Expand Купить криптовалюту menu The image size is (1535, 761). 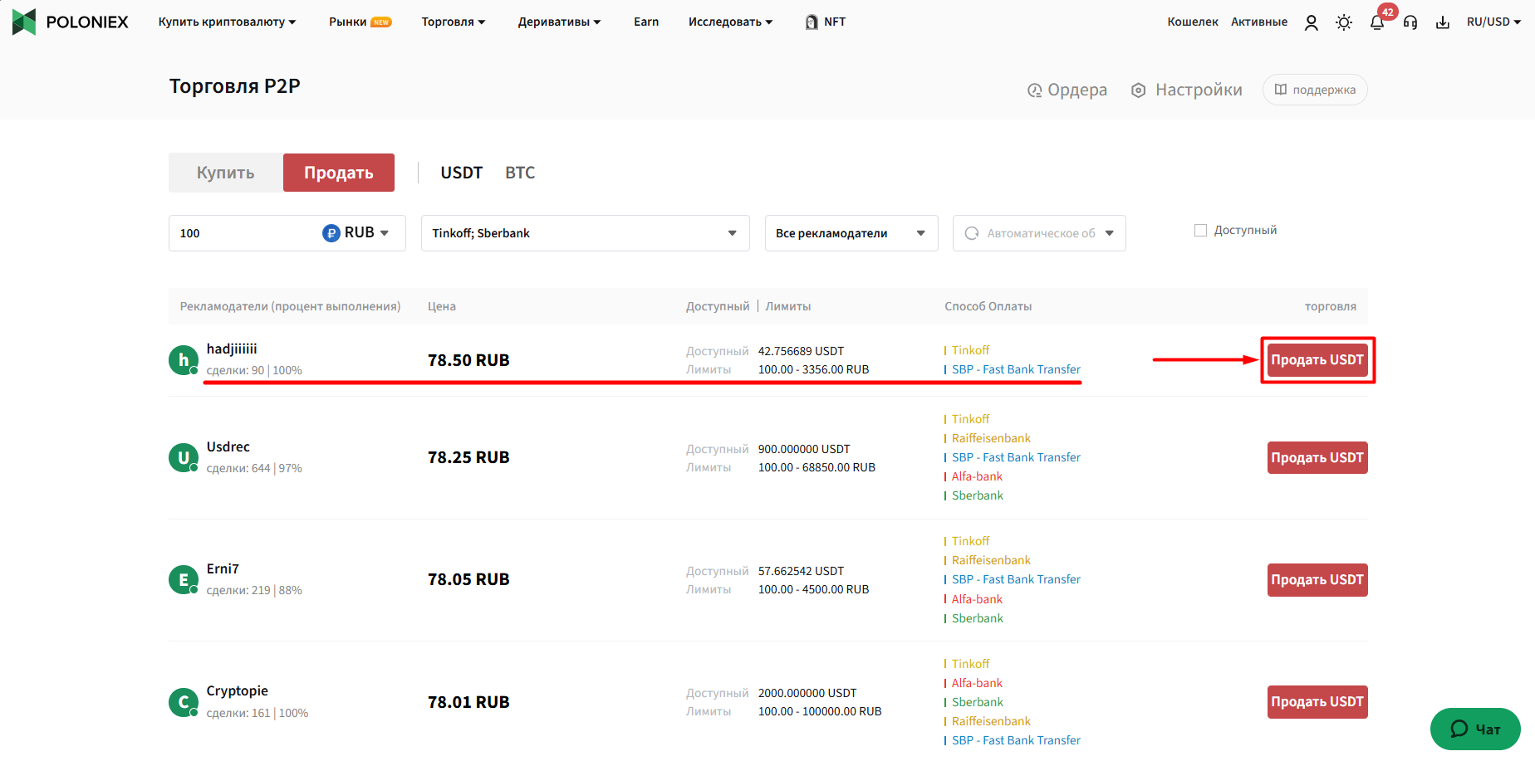click(x=227, y=22)
